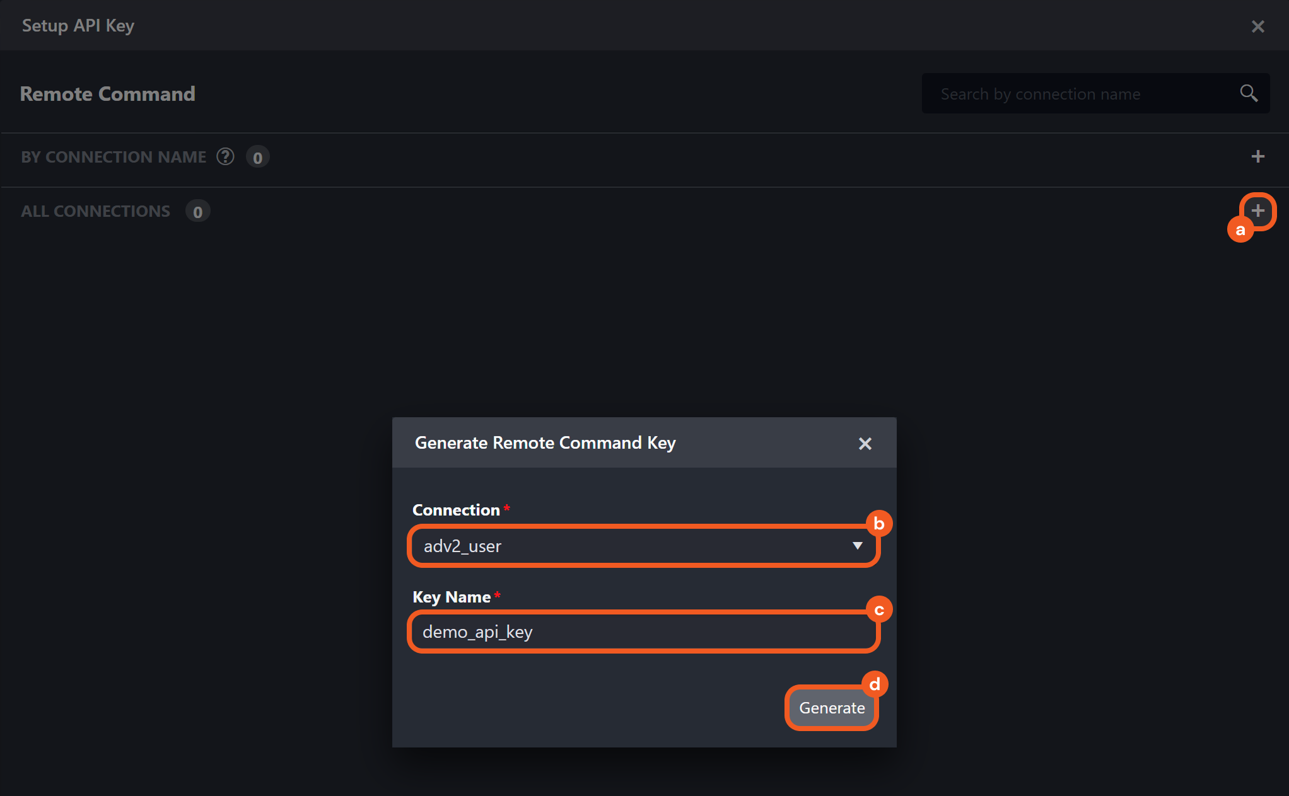Viewport: 1289px width, 796px height.
Task: Add key under By Connection Name section
Action: point(1257,156)
